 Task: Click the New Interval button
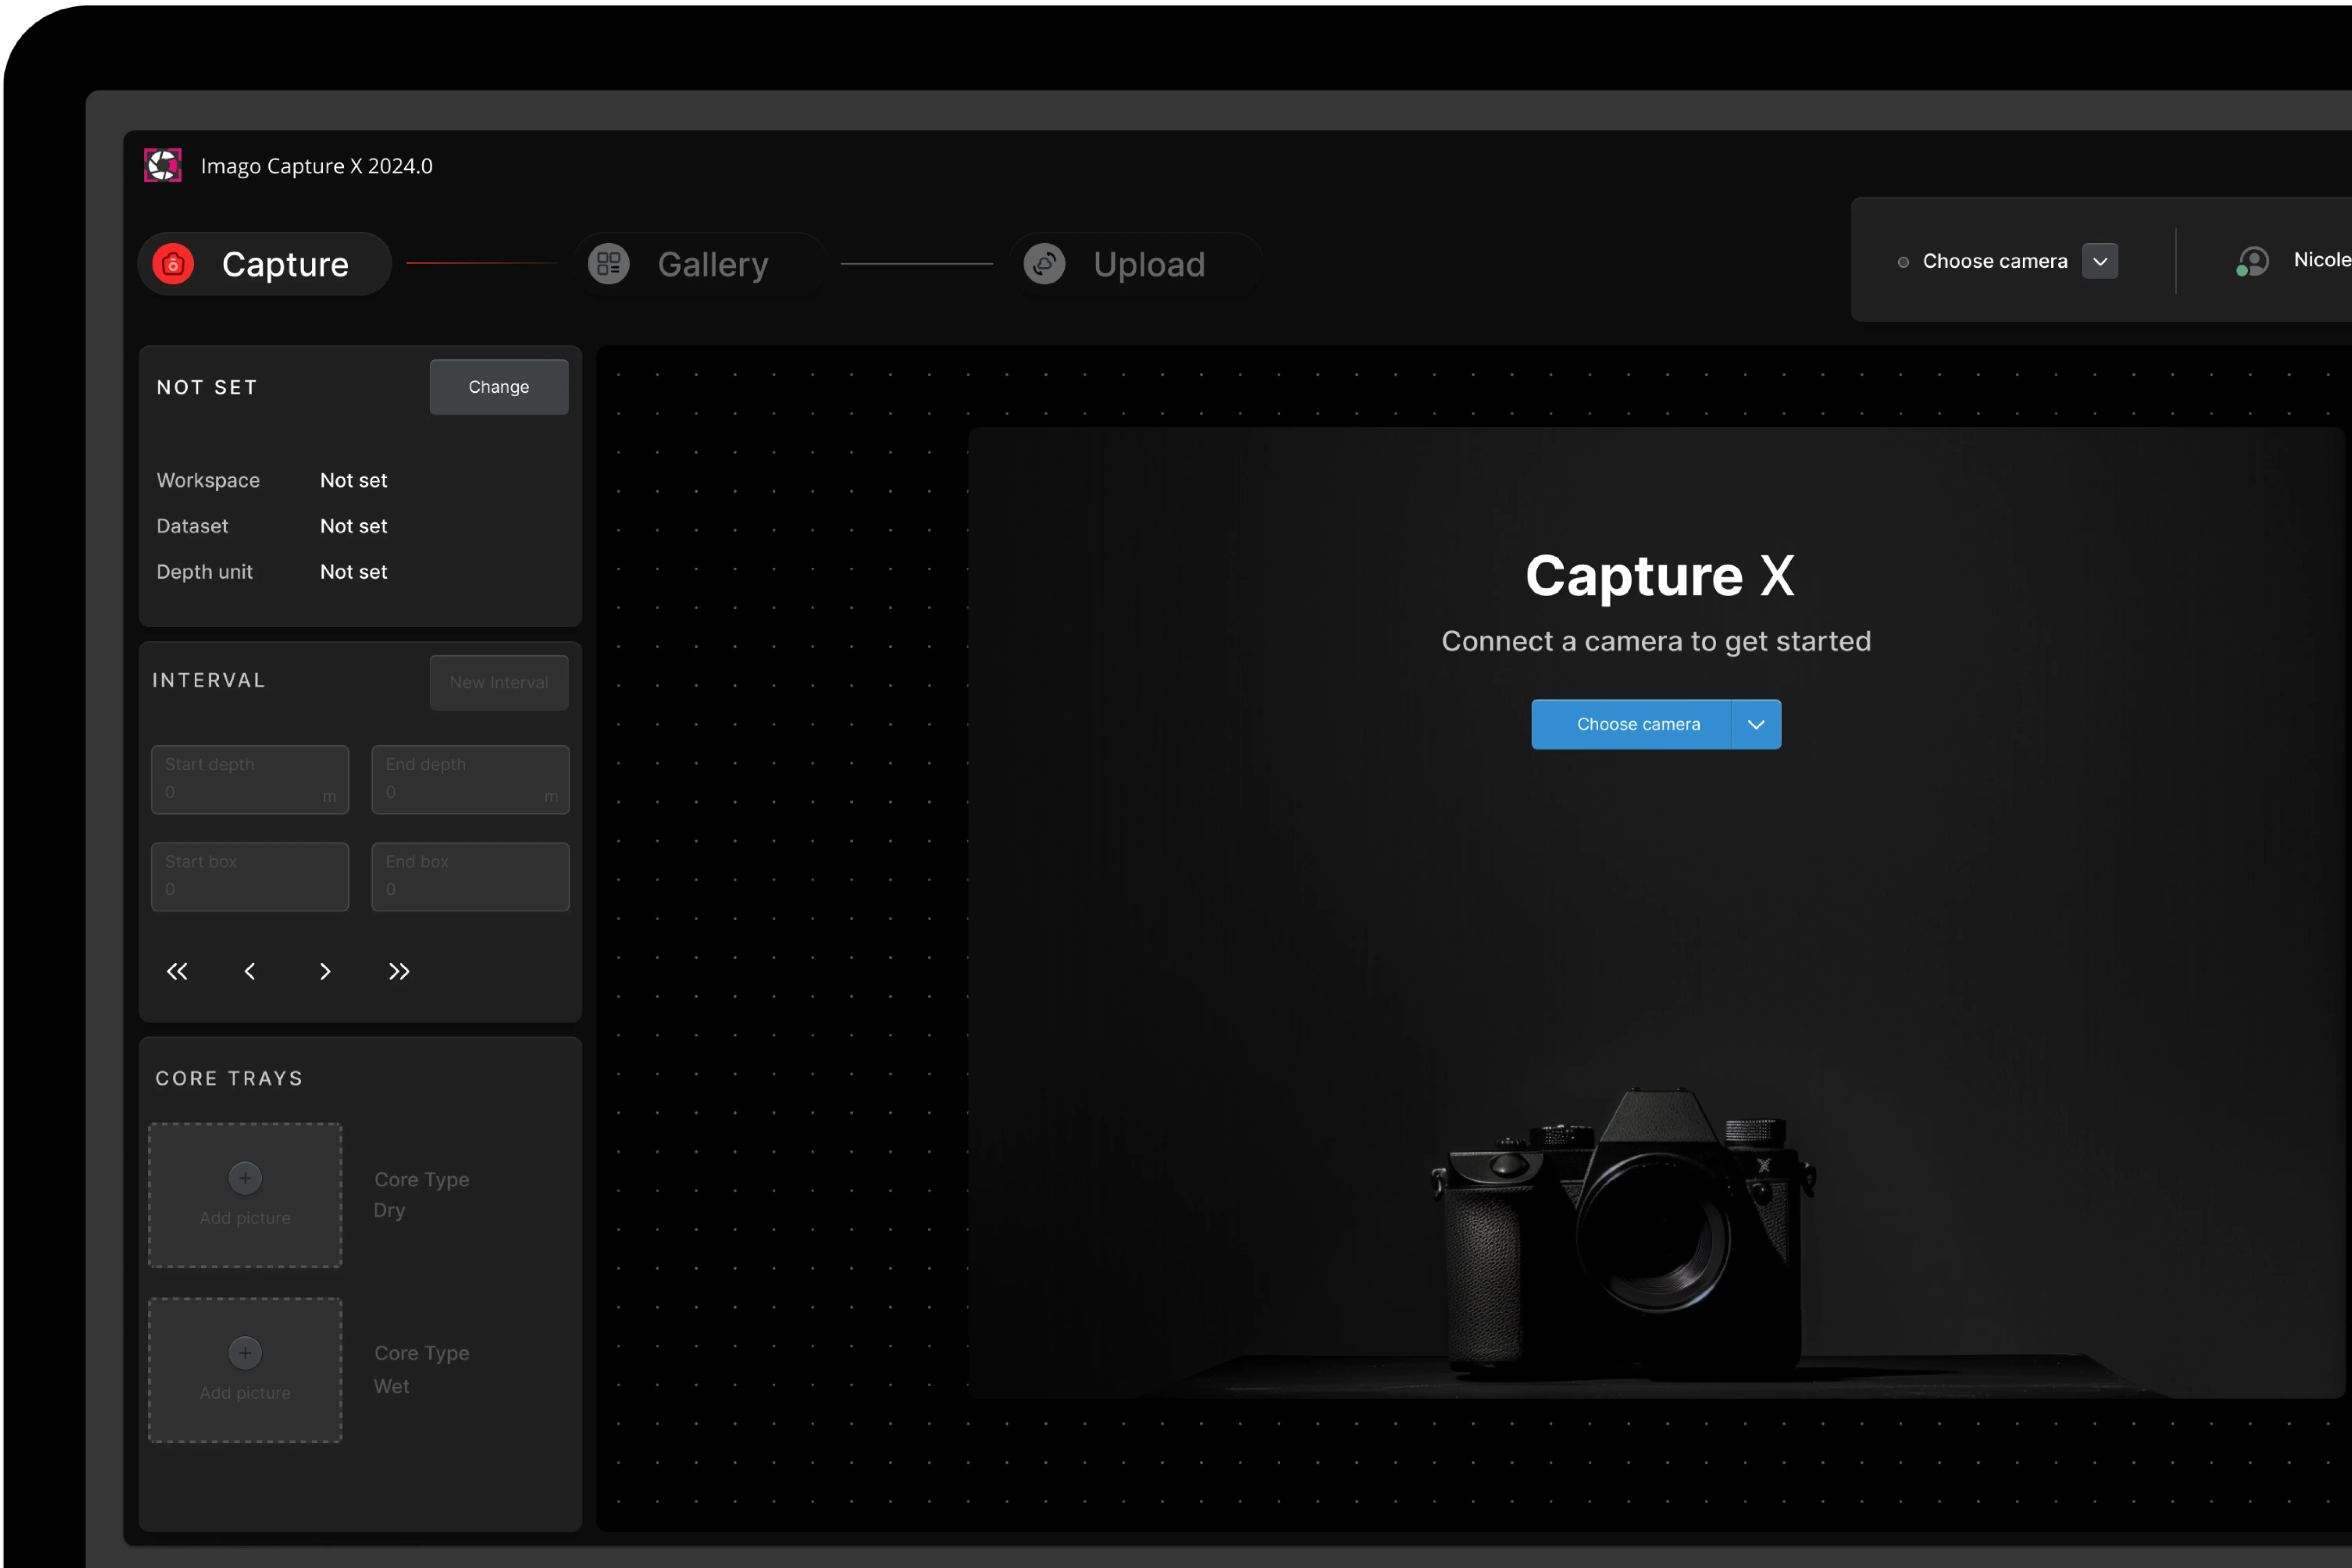[x=499, y=682]
